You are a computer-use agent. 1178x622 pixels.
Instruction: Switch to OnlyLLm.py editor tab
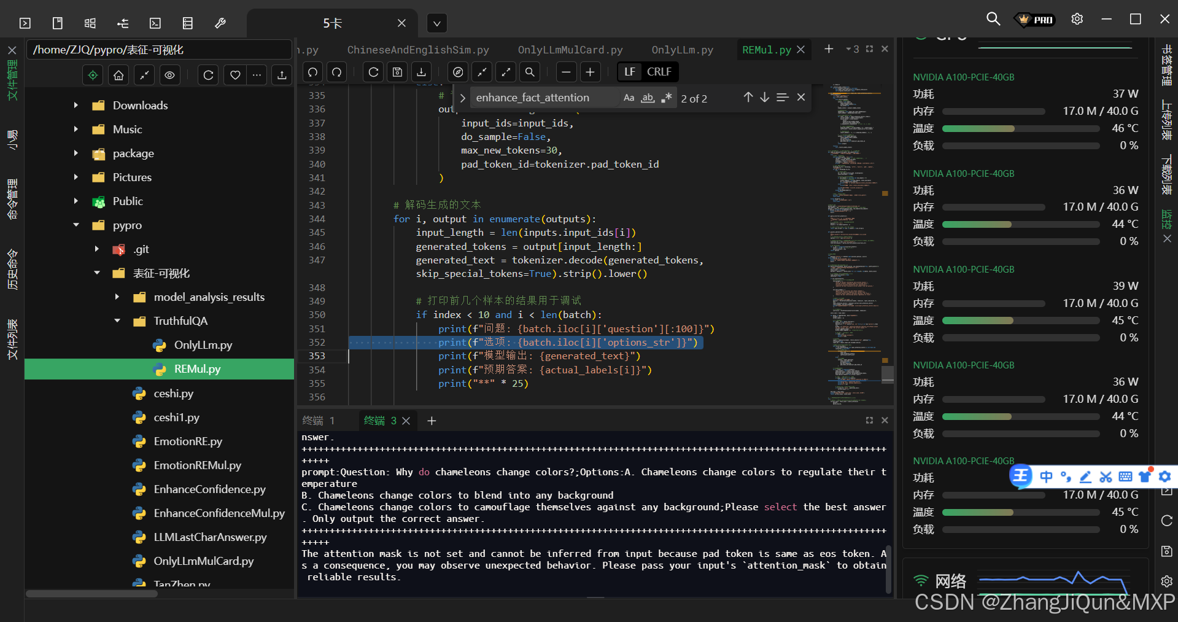(683, 50)
